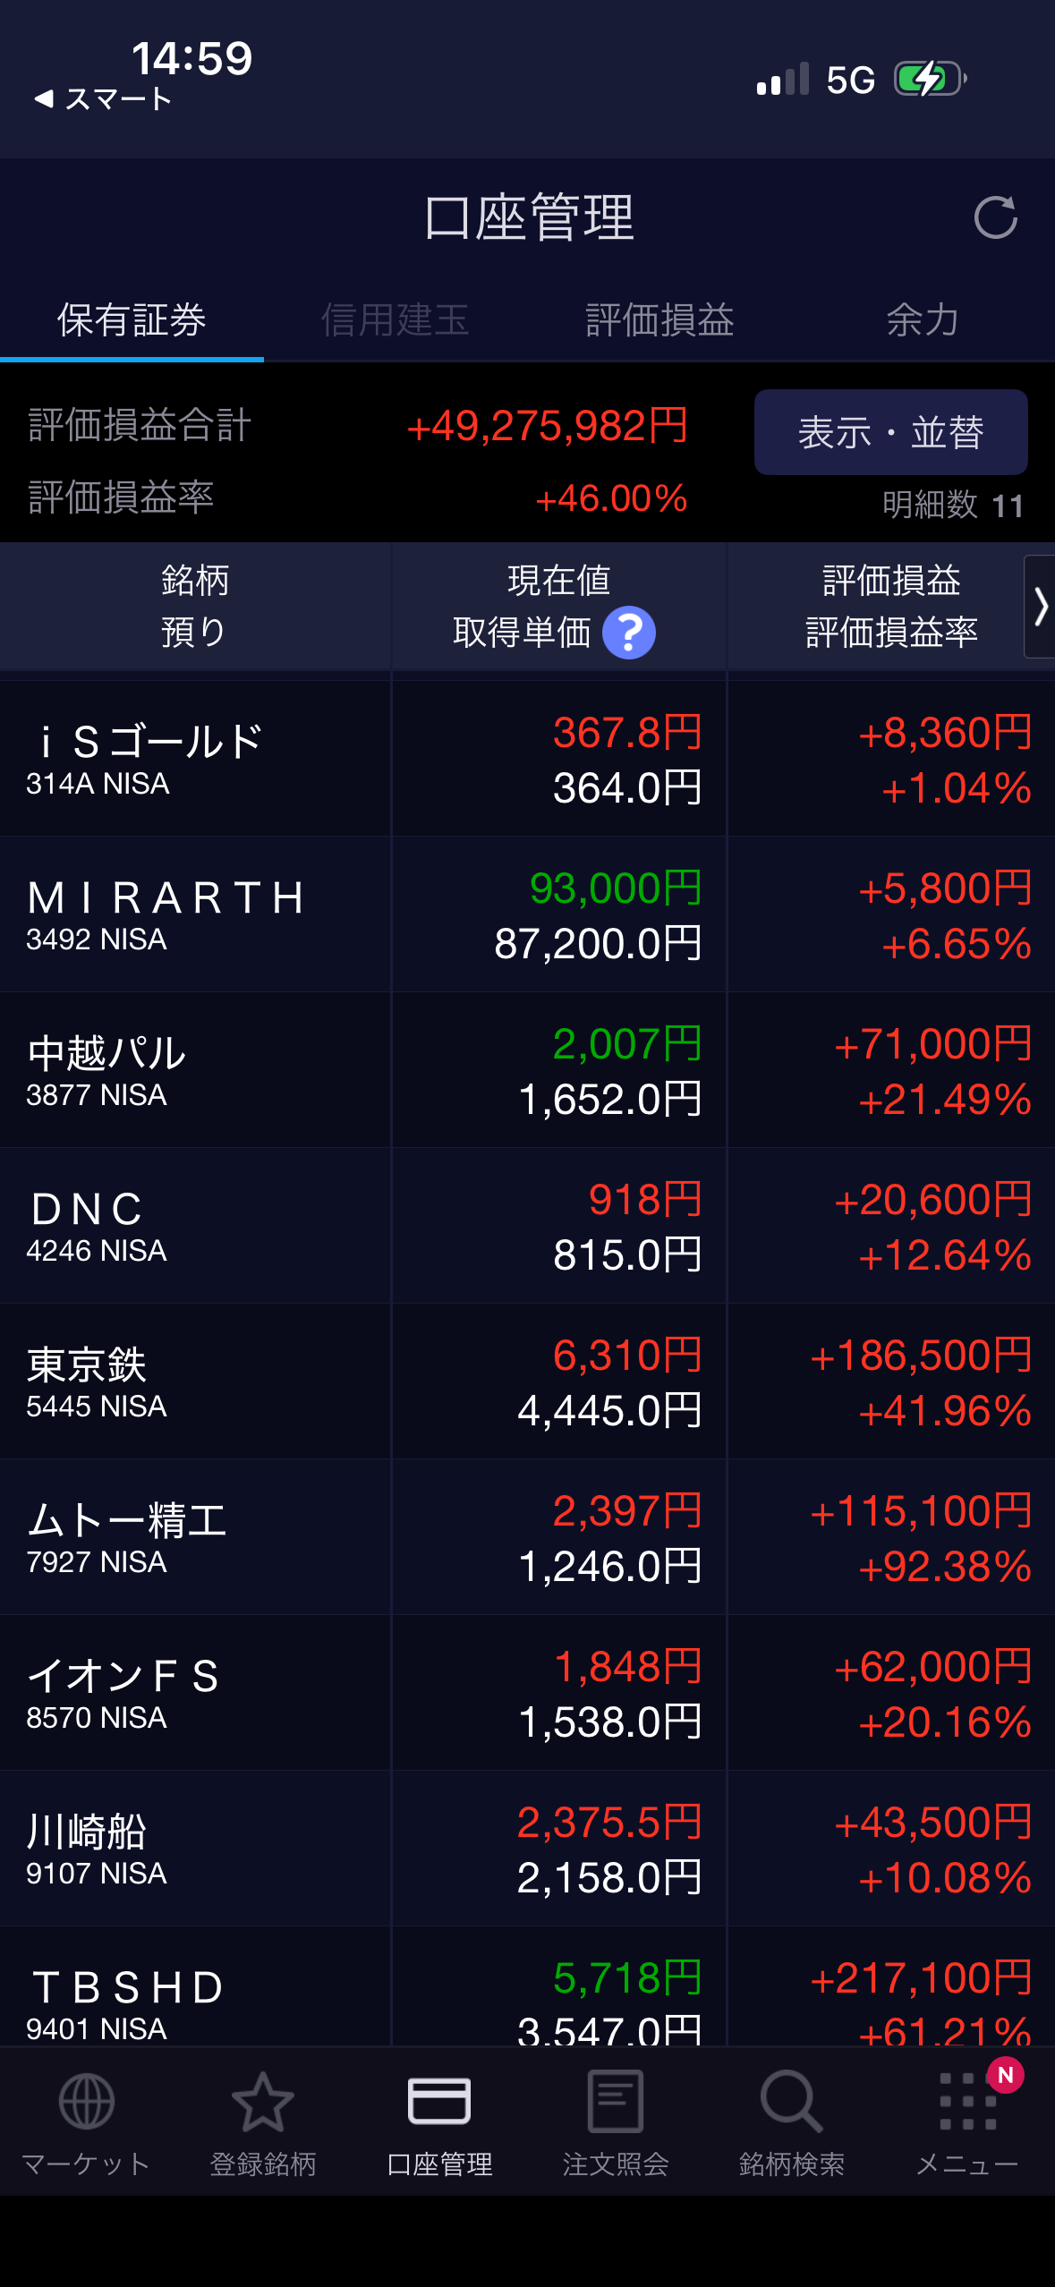1055x2287 pixels.
Task: Switch to the 評価損益 tab
Action: click(x=659, y=320)
